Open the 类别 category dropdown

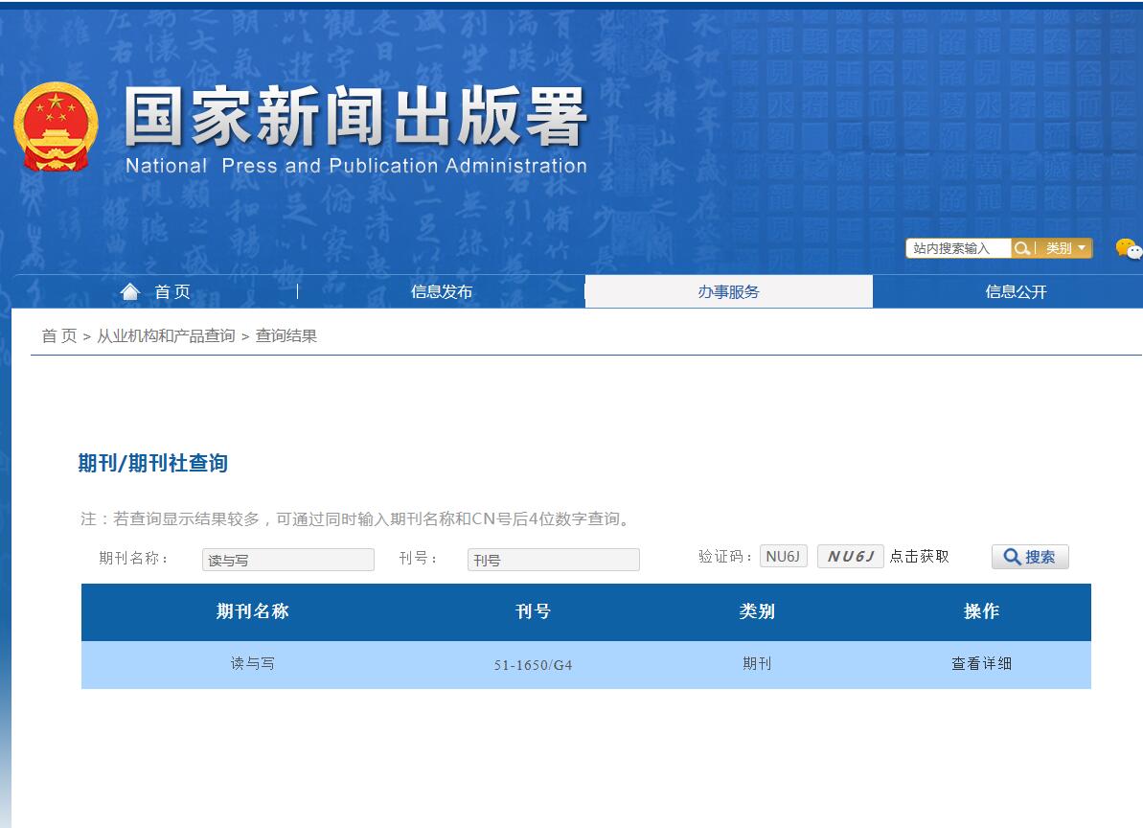(x=1063, y=248)
